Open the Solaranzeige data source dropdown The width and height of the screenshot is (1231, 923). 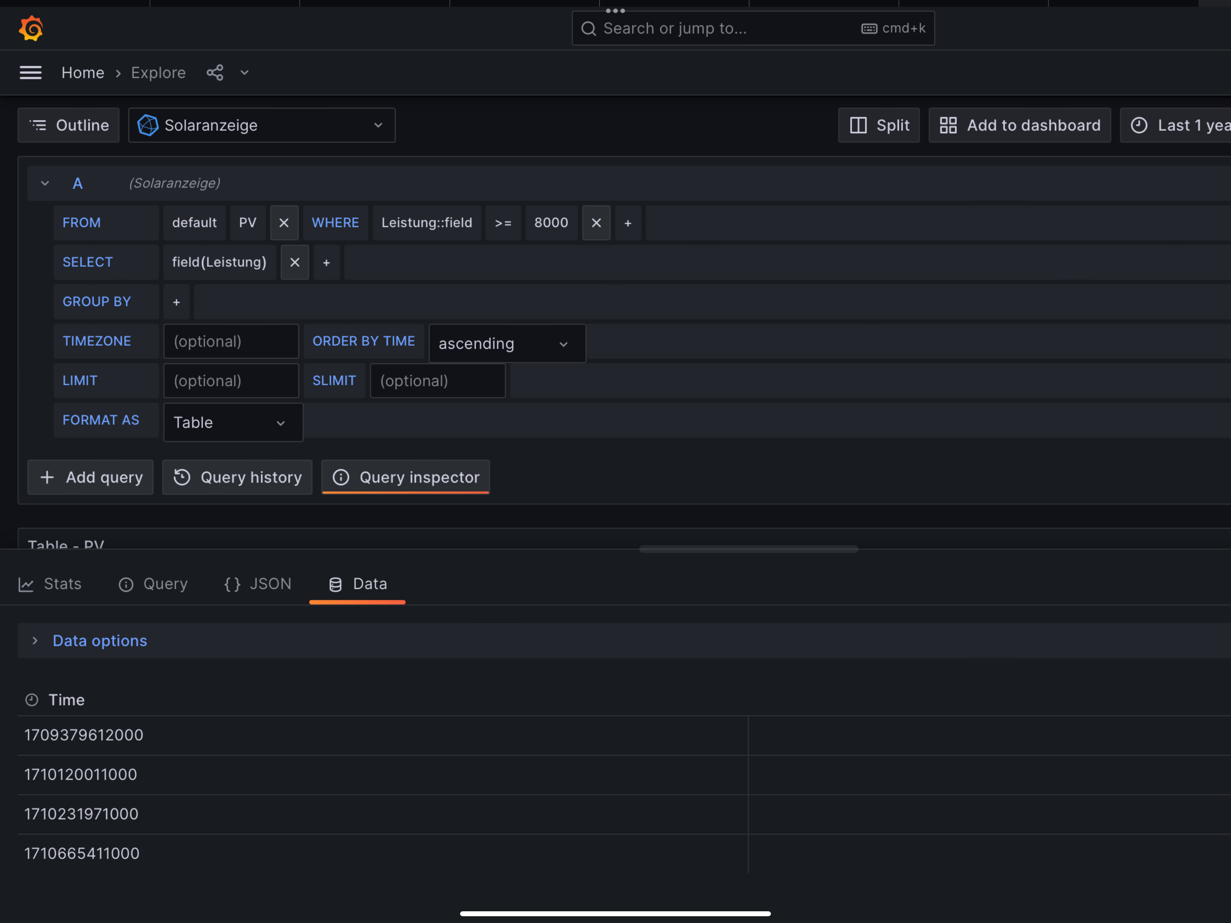tap(261, 125)
